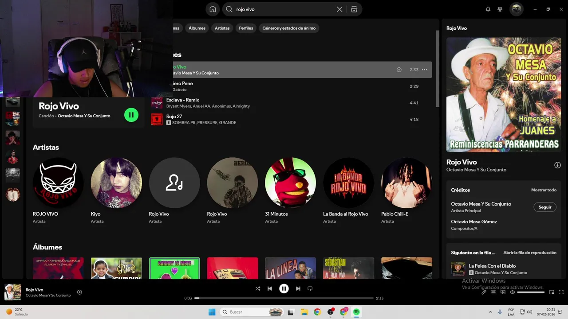Image resolution: width=568 pixels, height=319 pixels.
Task: Open the Sebastian Al Rojo Vivo album
Action: coord(348,268)
